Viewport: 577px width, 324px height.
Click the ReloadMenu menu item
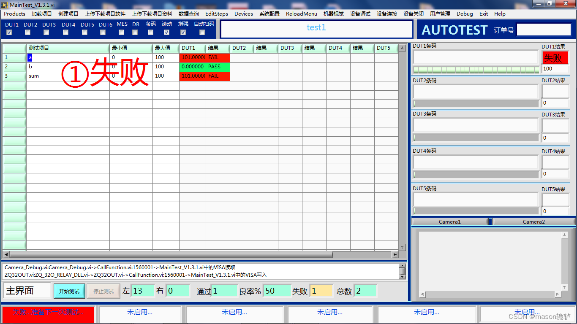pos(302,13)
